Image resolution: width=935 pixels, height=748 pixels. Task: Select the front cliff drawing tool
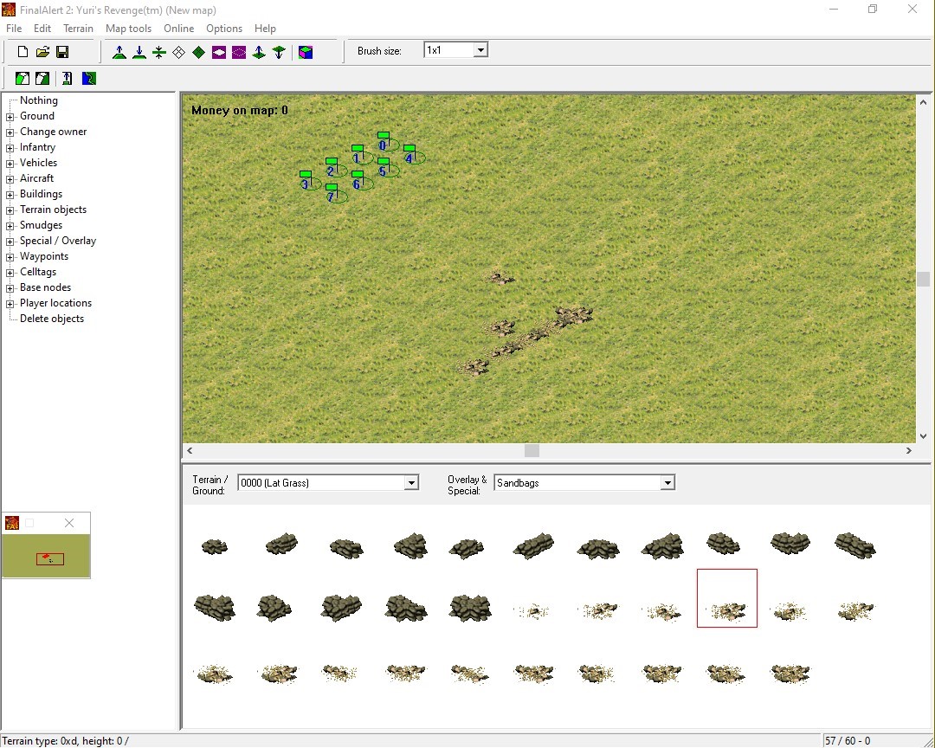tap(22, 78)
